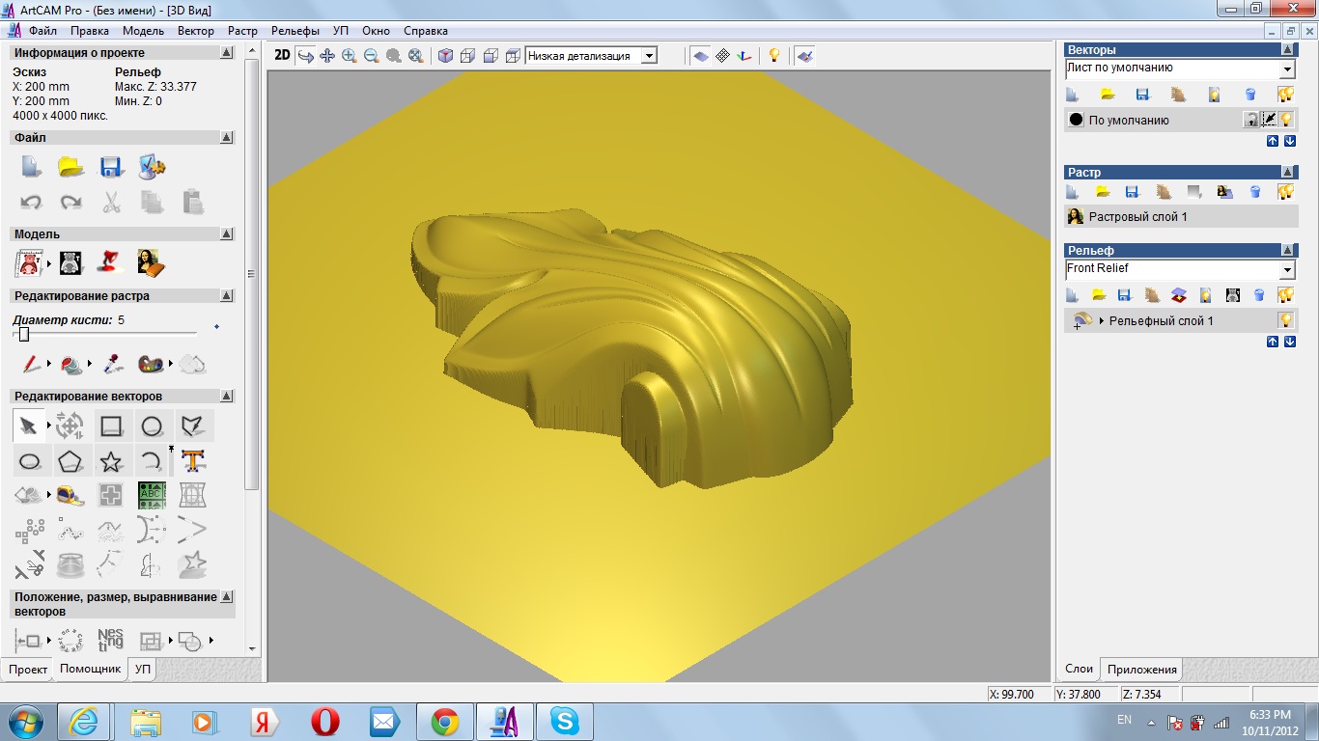
Task: Click the yellow tape measure tool
Action: click(x=70, y=496)
